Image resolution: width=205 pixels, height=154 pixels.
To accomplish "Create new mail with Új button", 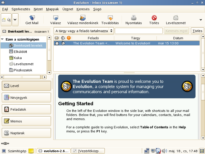I will (6, 20).
